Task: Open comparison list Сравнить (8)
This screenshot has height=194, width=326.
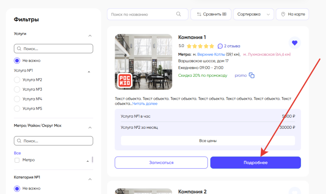Action: 211,14
